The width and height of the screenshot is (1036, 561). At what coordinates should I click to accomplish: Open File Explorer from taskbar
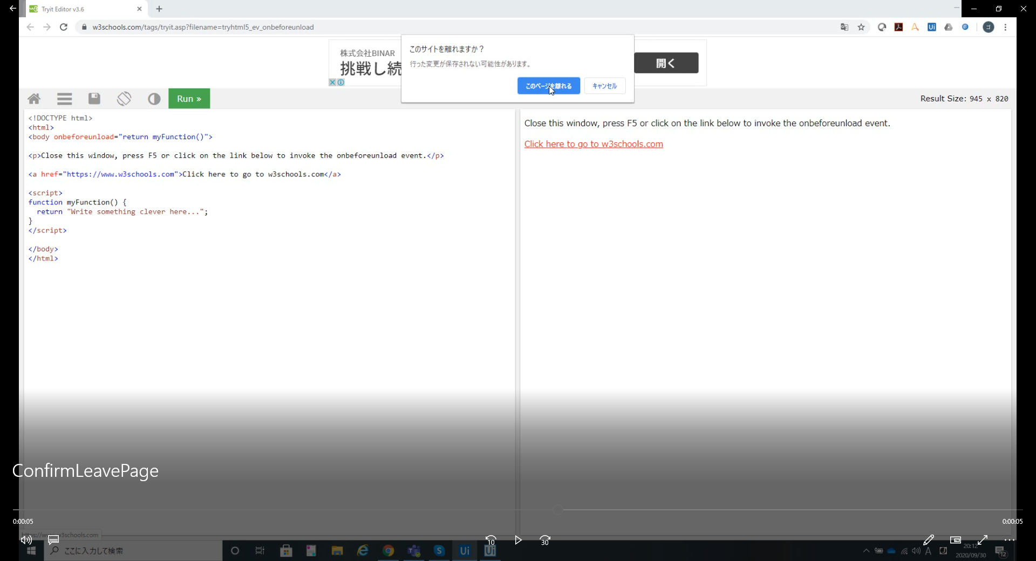[x=337, y=551]
